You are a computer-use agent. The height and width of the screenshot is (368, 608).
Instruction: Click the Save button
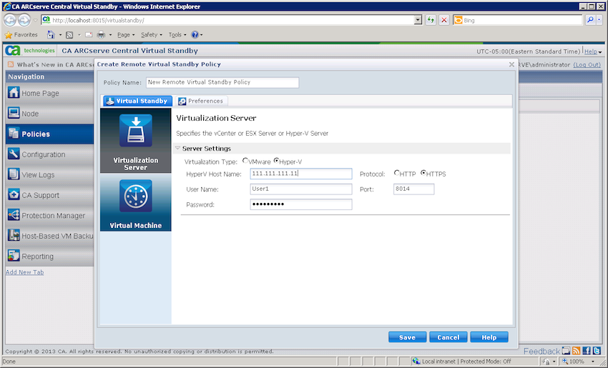pos(407,337)
